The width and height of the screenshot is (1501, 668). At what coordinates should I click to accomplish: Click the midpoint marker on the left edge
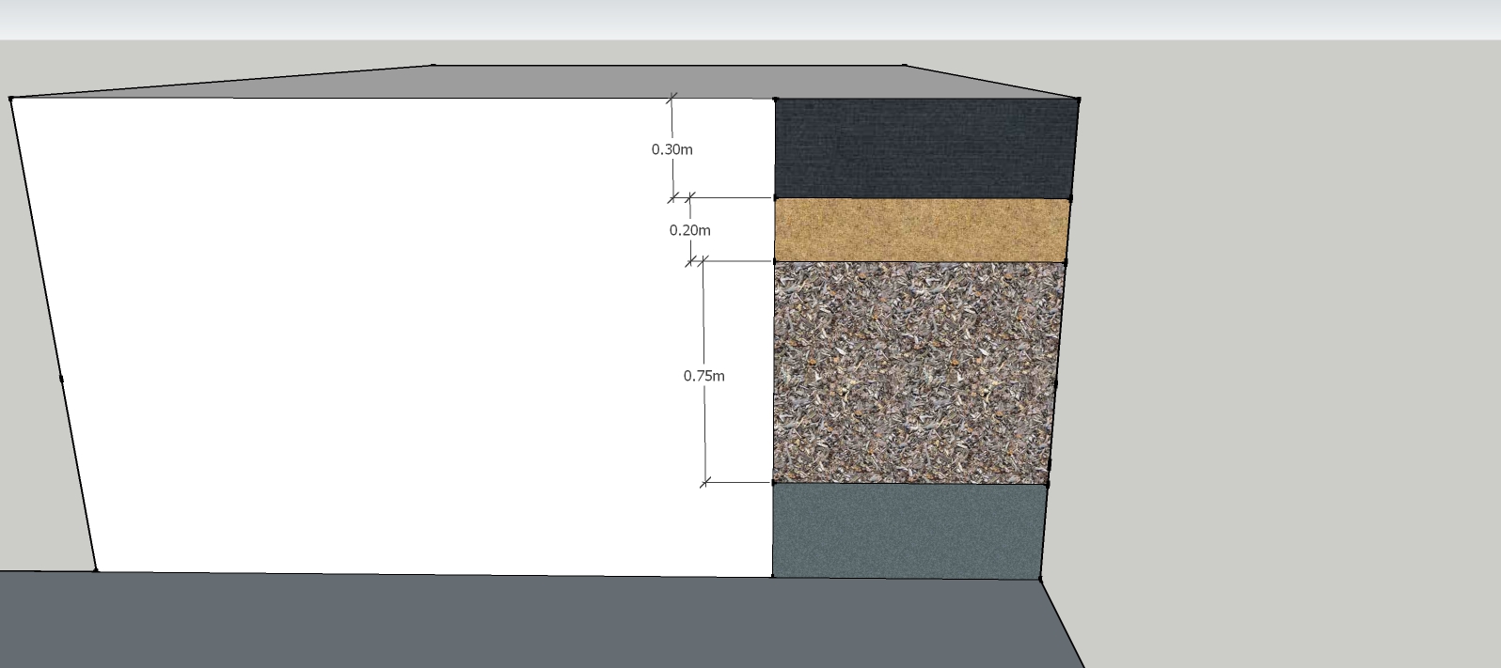pos(61,379)
